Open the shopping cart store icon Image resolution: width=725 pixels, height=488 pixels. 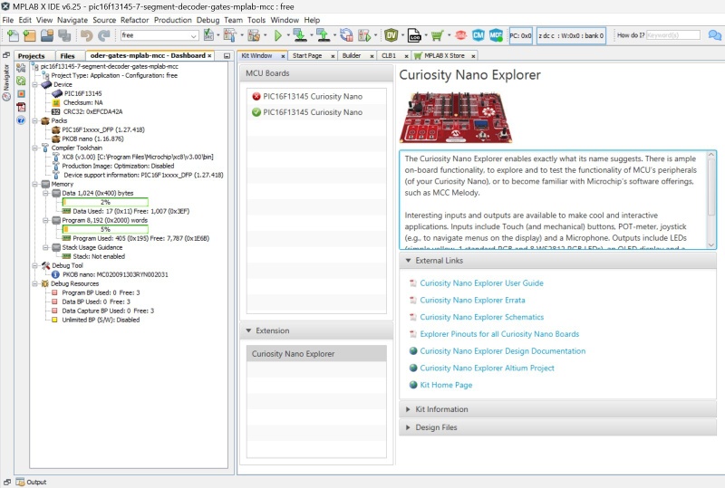point(437,35)
